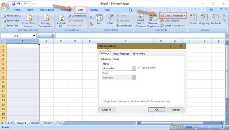Check Apply these changes to all other cells

click(x=102, y=101)
